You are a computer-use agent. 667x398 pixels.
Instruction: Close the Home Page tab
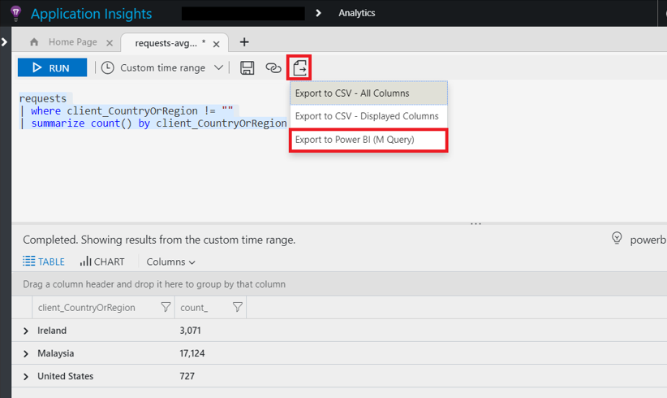110,43
